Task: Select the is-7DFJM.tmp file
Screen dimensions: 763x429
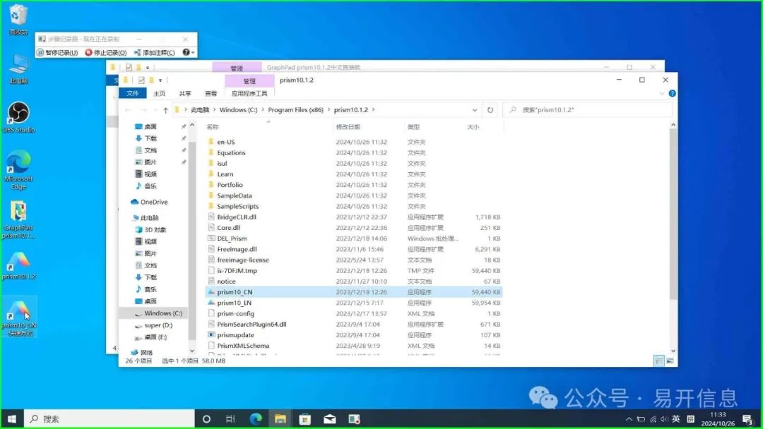Action: [237, 271]
